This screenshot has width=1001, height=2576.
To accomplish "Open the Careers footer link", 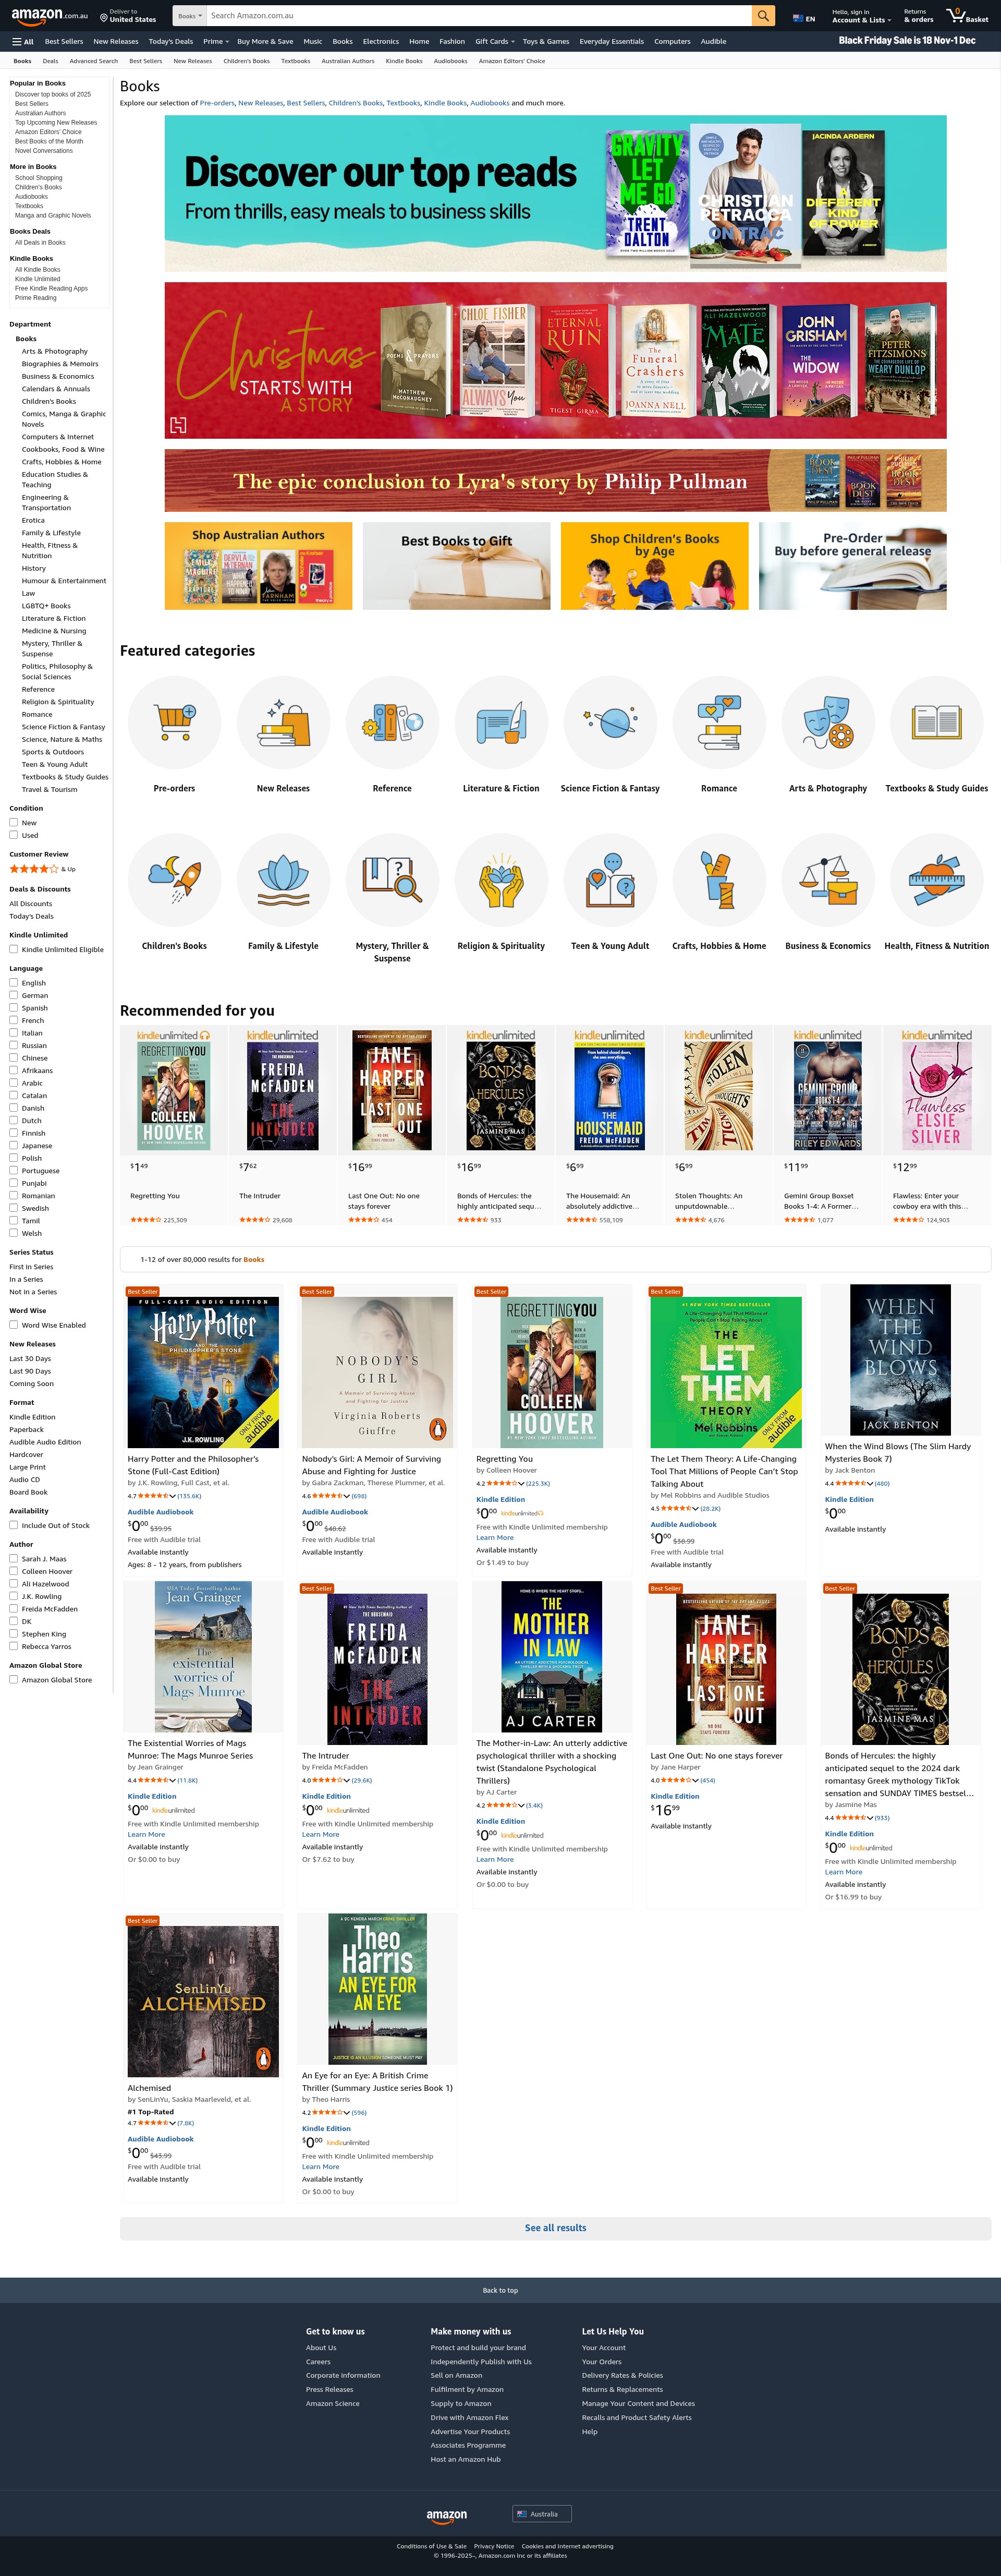I will pos(318,2361).
